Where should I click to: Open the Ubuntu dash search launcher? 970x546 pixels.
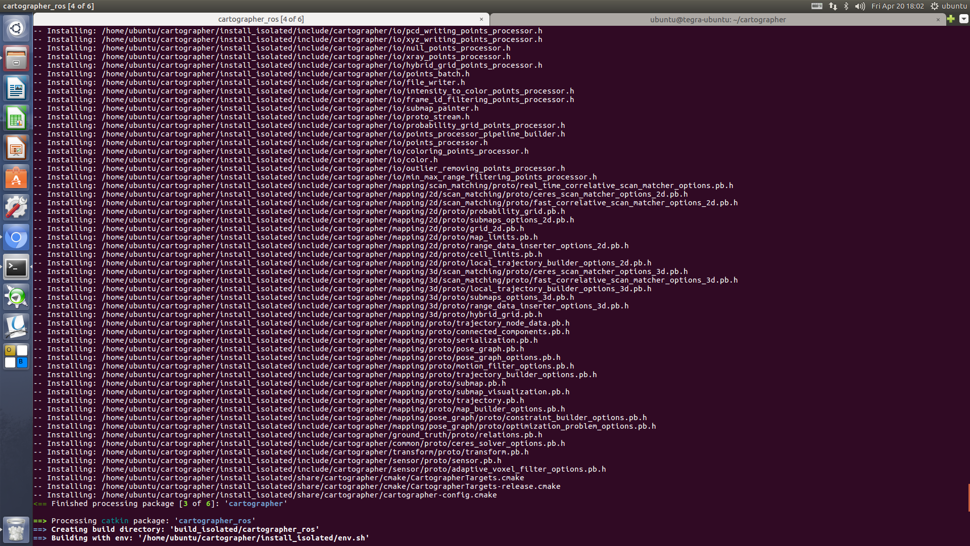click(16, 28)
